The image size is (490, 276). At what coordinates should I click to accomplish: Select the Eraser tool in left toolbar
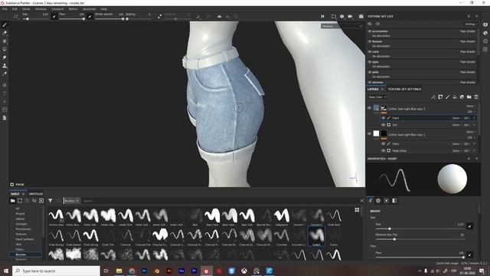coord(5,33)
